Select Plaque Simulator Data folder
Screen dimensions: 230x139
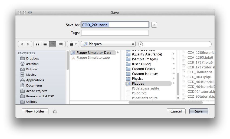pyautogui.click(x=94, y=53)
